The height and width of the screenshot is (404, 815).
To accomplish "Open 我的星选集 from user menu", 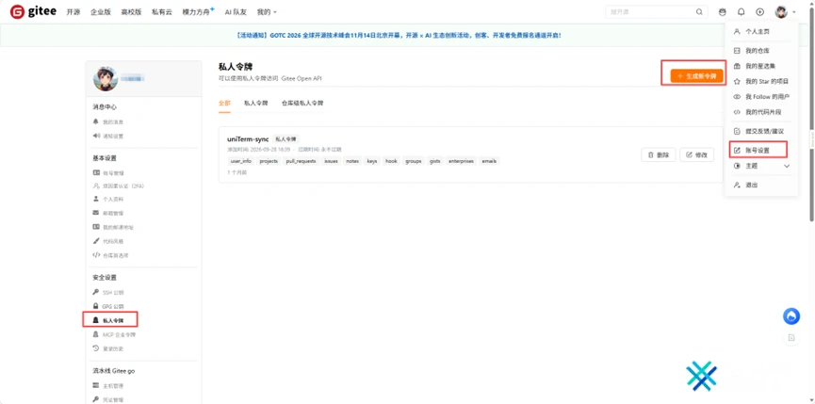I will pos(761,67).
